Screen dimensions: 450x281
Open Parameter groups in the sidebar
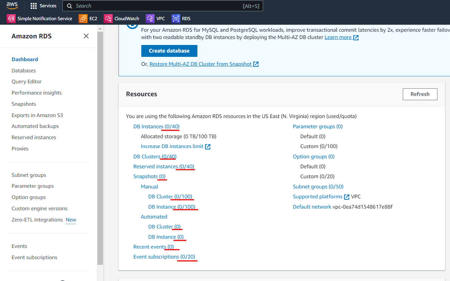pyautogui.click(x=33, y=186)
